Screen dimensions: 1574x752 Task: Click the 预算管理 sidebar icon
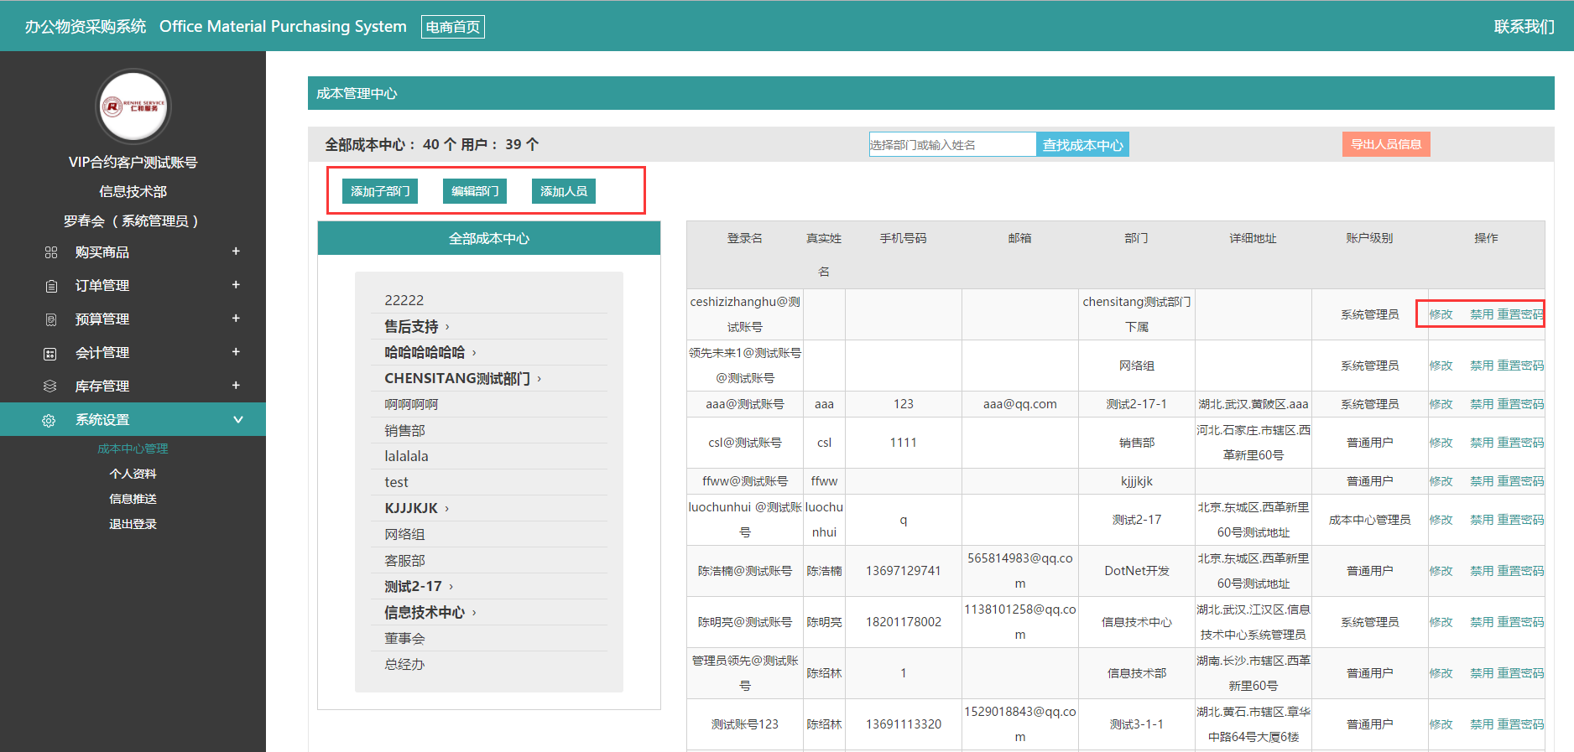click(51, 319)
